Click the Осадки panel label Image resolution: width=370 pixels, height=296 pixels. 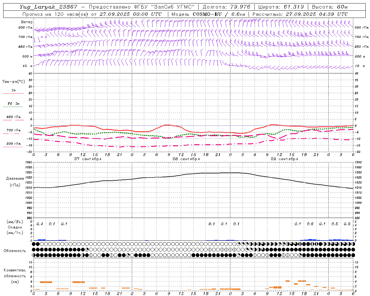coord(15,227)
